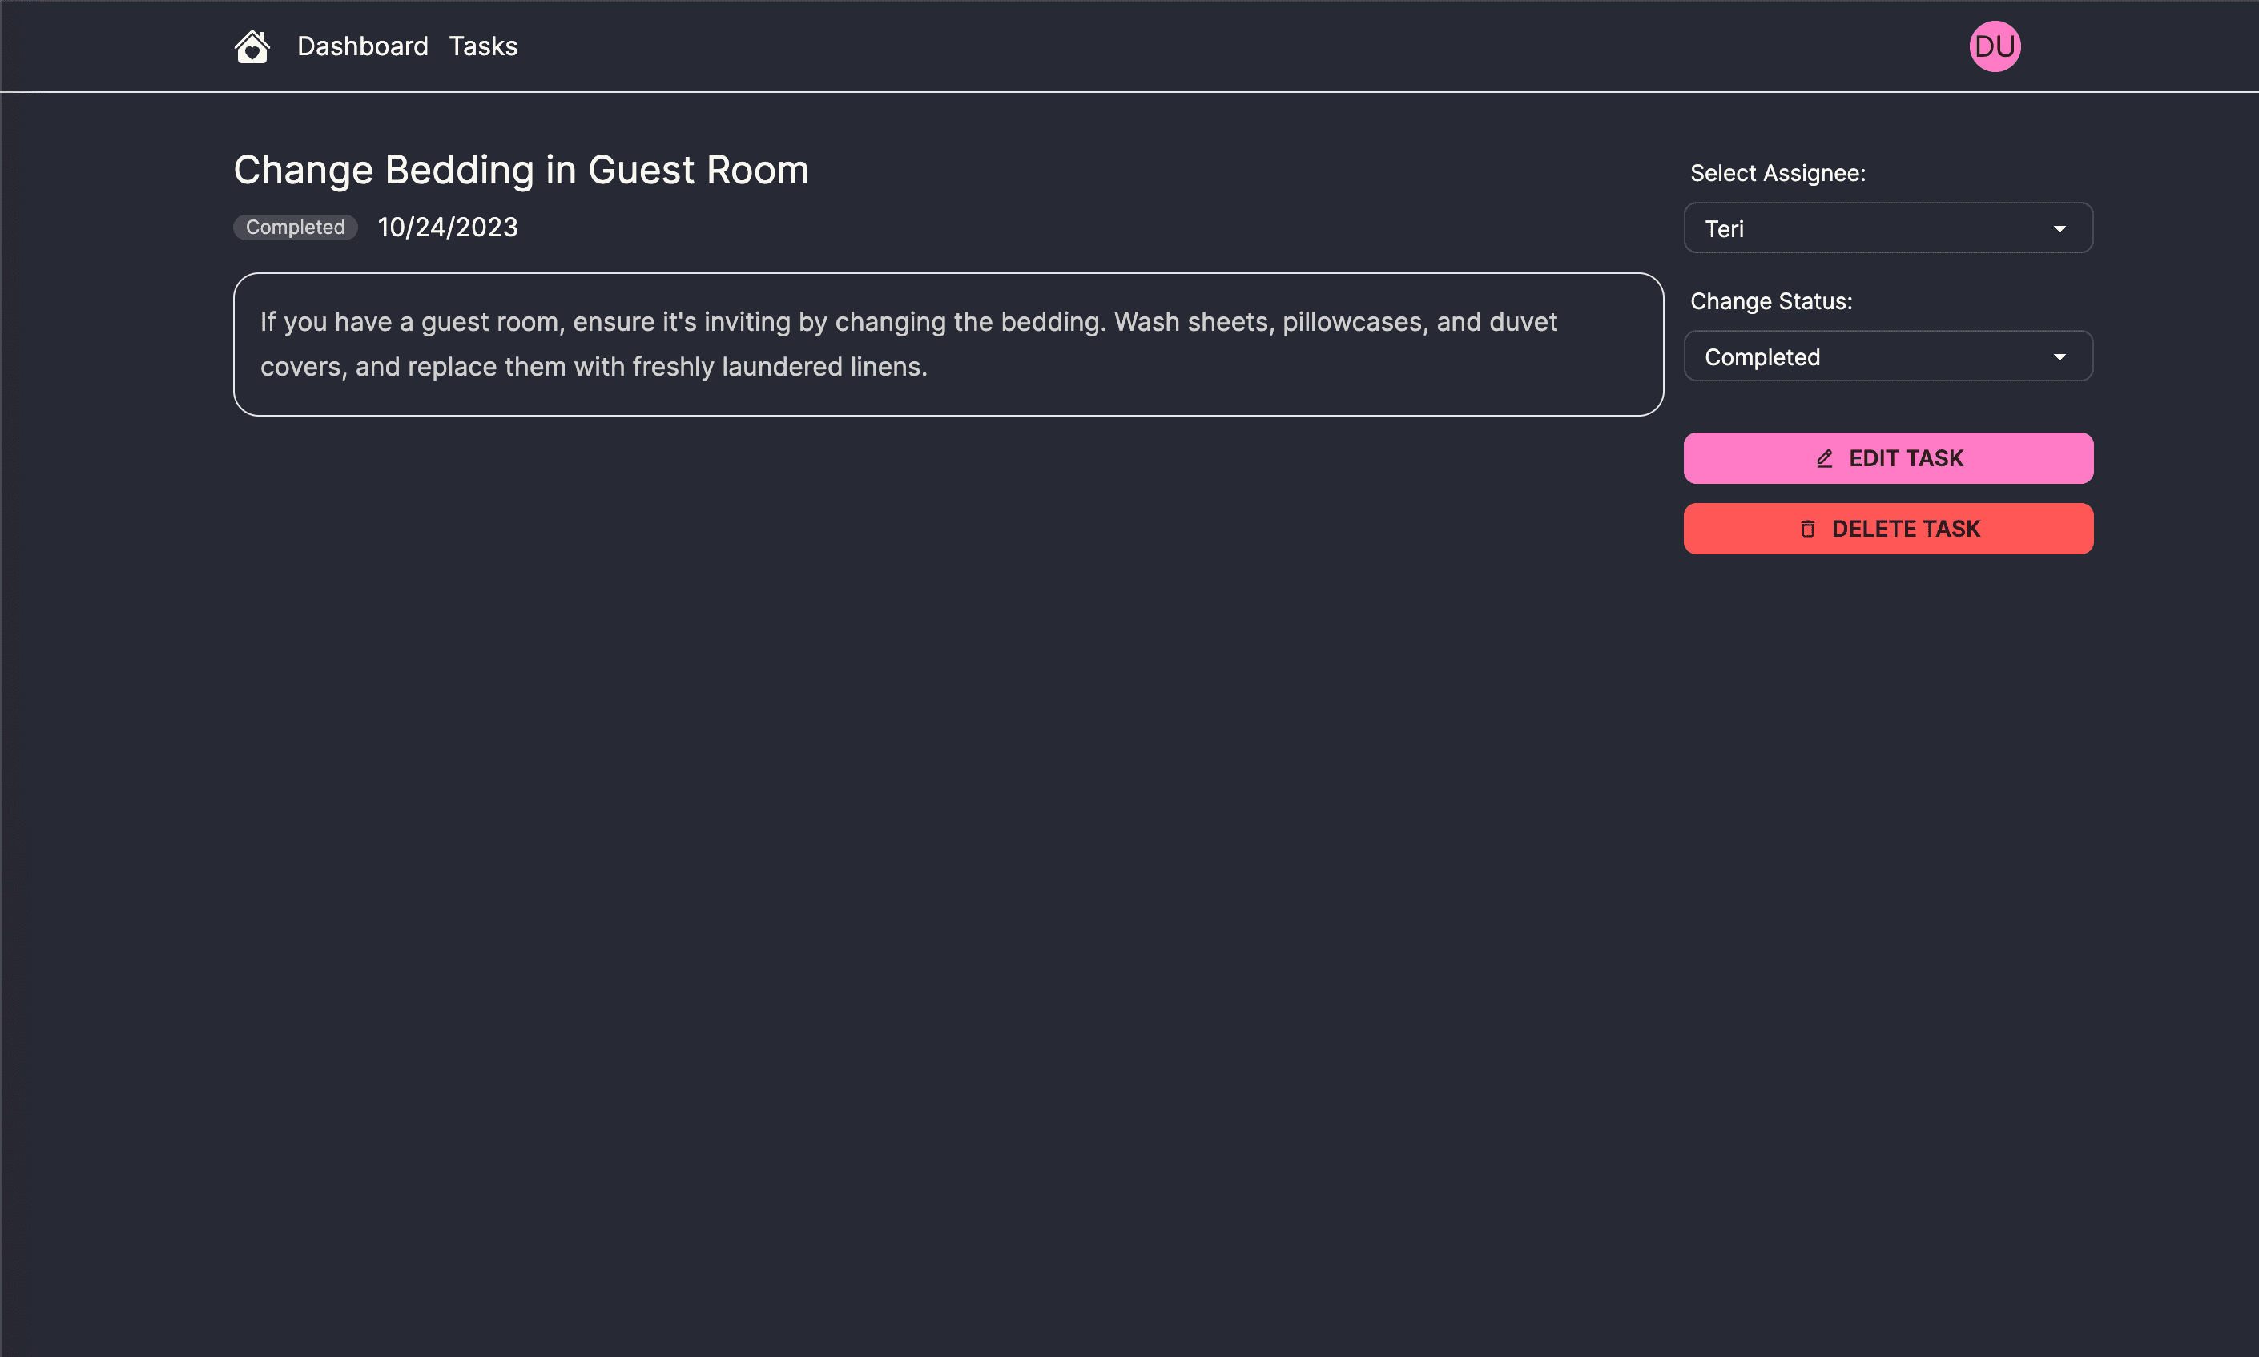
Task: Click the Completed status badge
Action: [296, 227]
